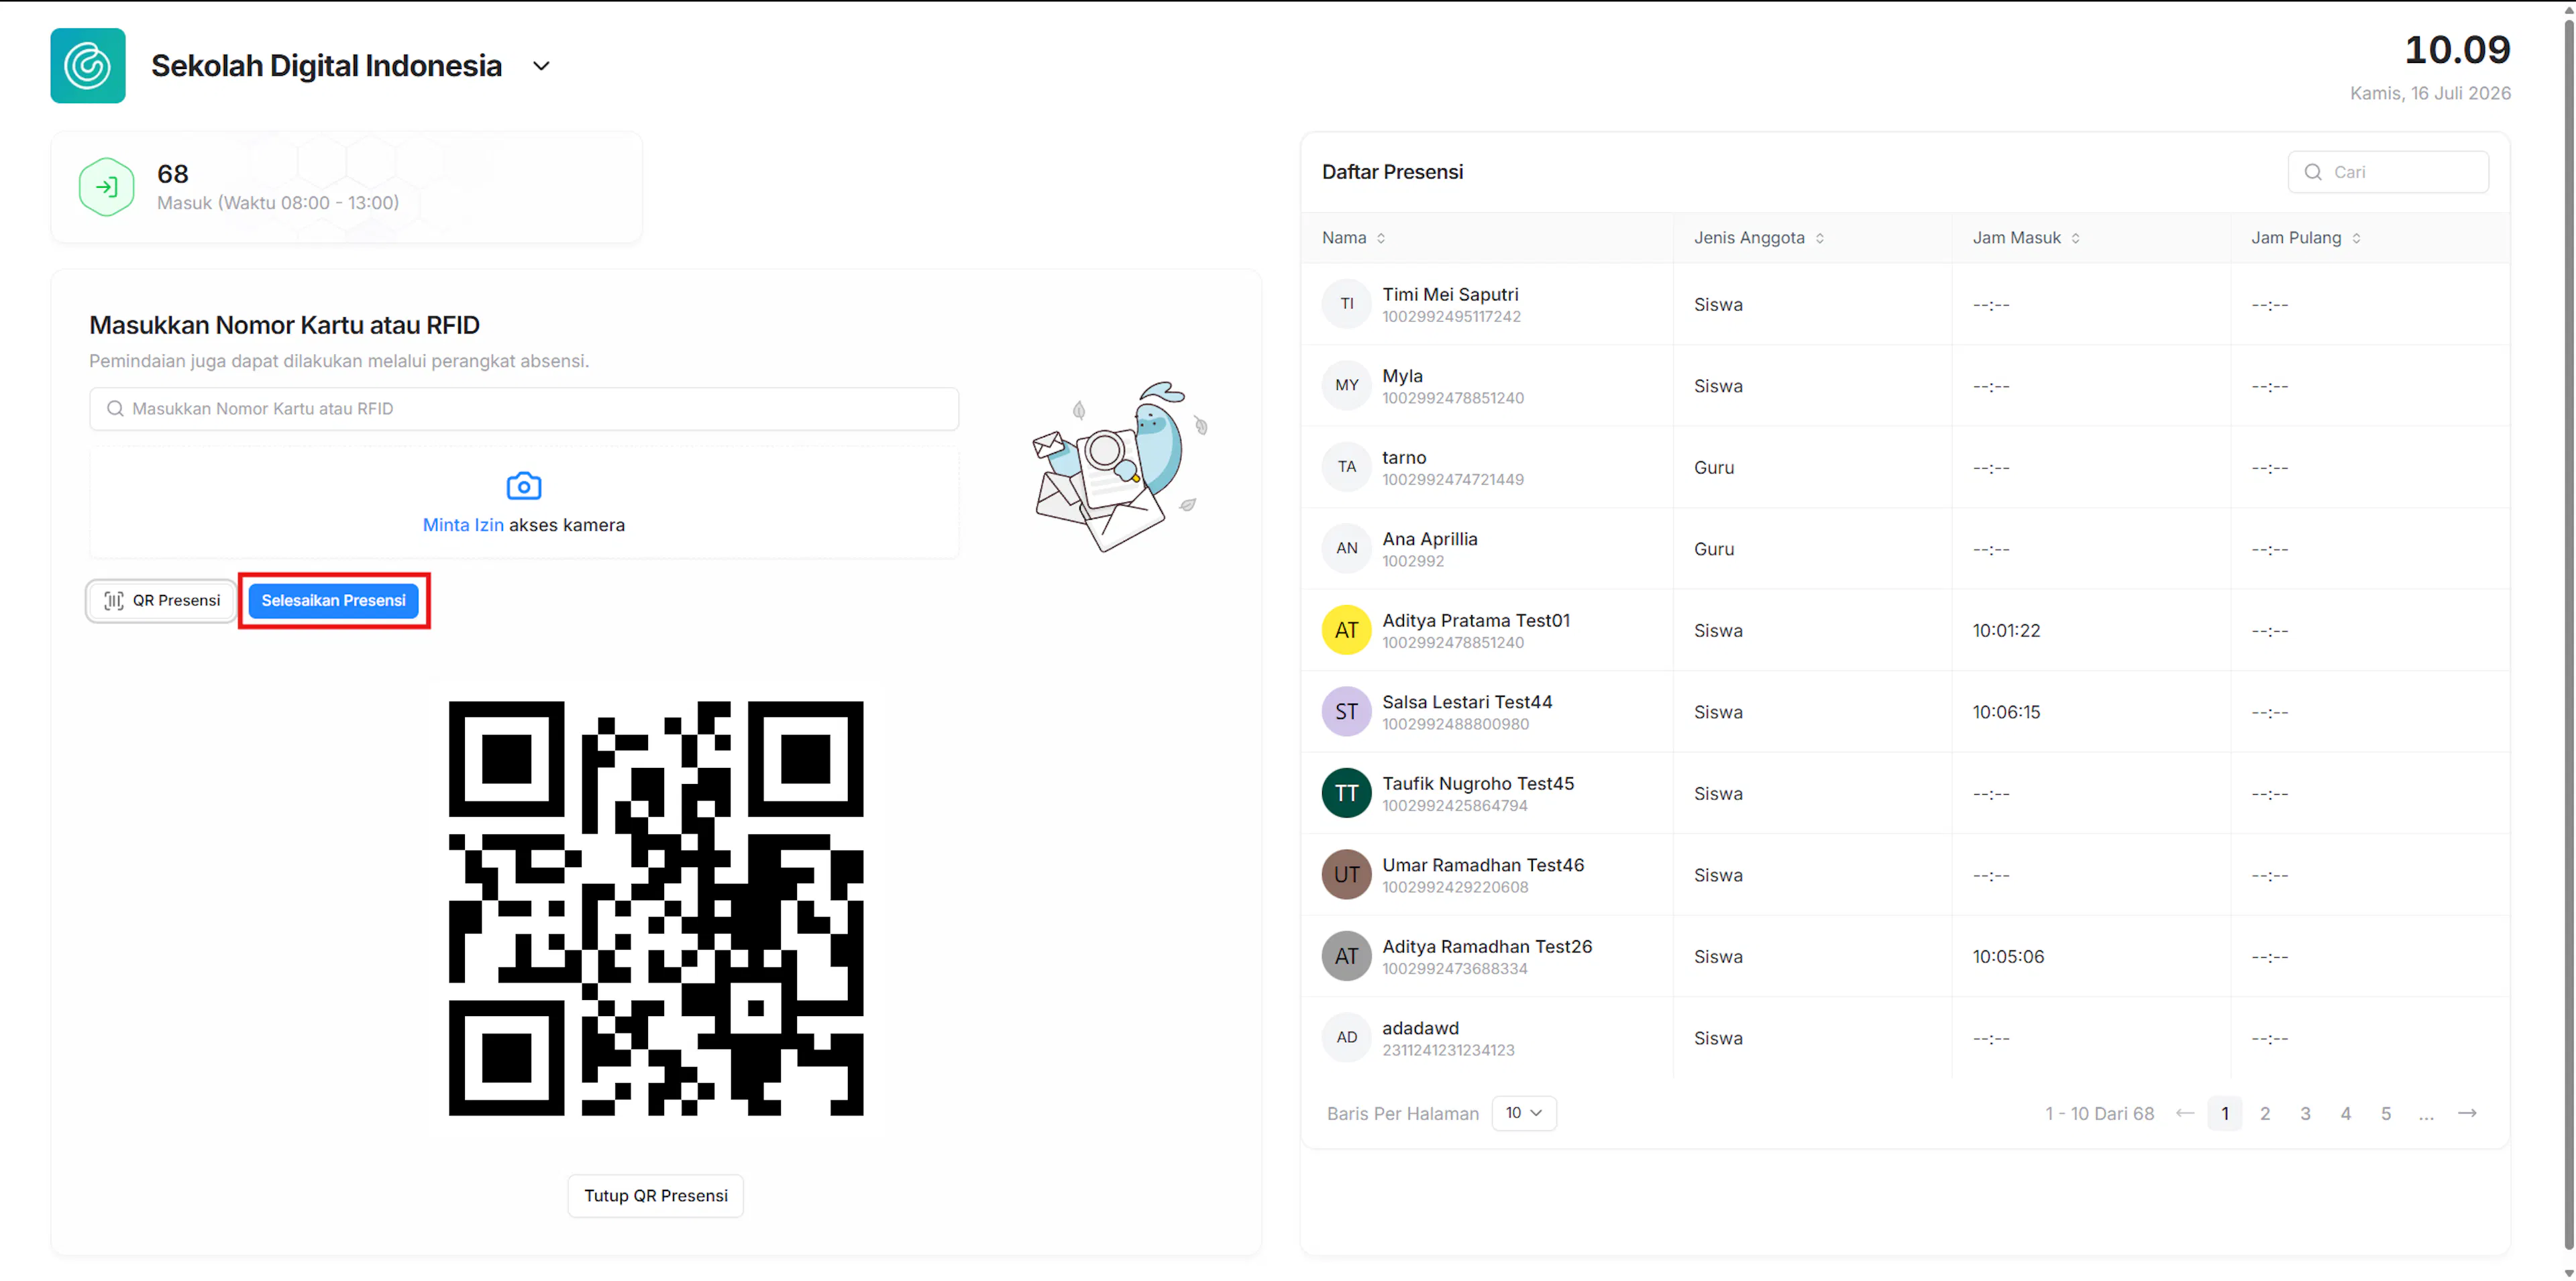Click the Jam Masuk value 10:06:15
2576x1281 pixels.
pyautogui.click(x=2006, y=713)
